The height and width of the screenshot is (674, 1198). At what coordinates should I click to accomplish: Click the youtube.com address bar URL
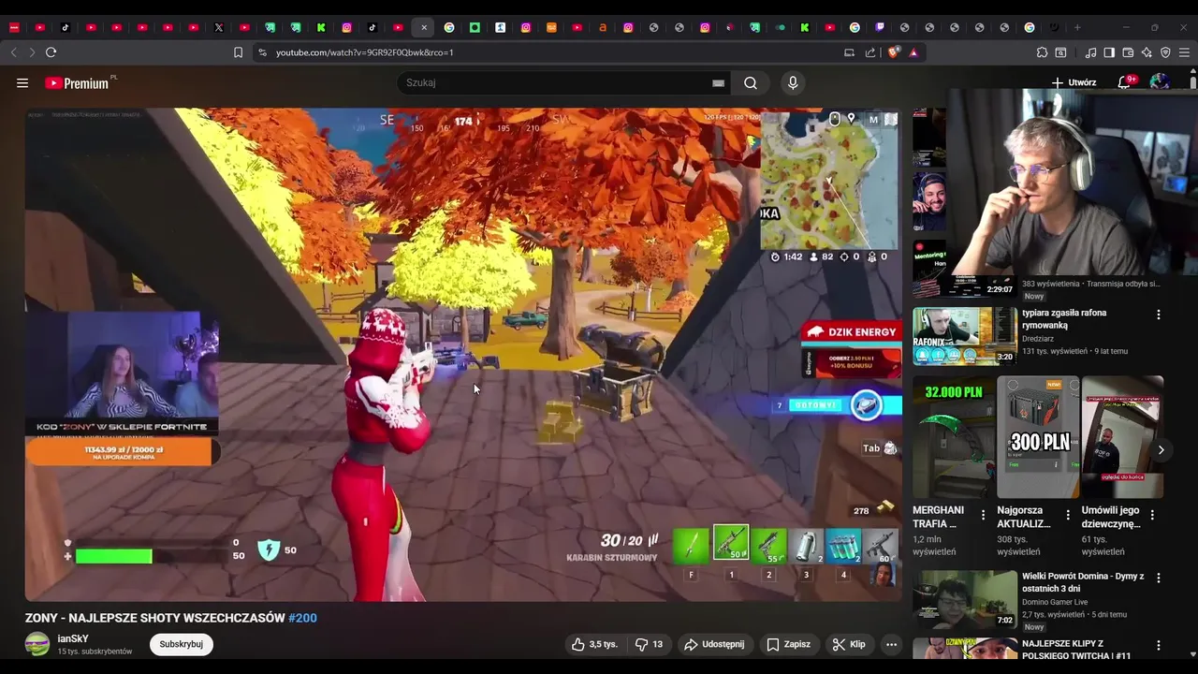364,52
